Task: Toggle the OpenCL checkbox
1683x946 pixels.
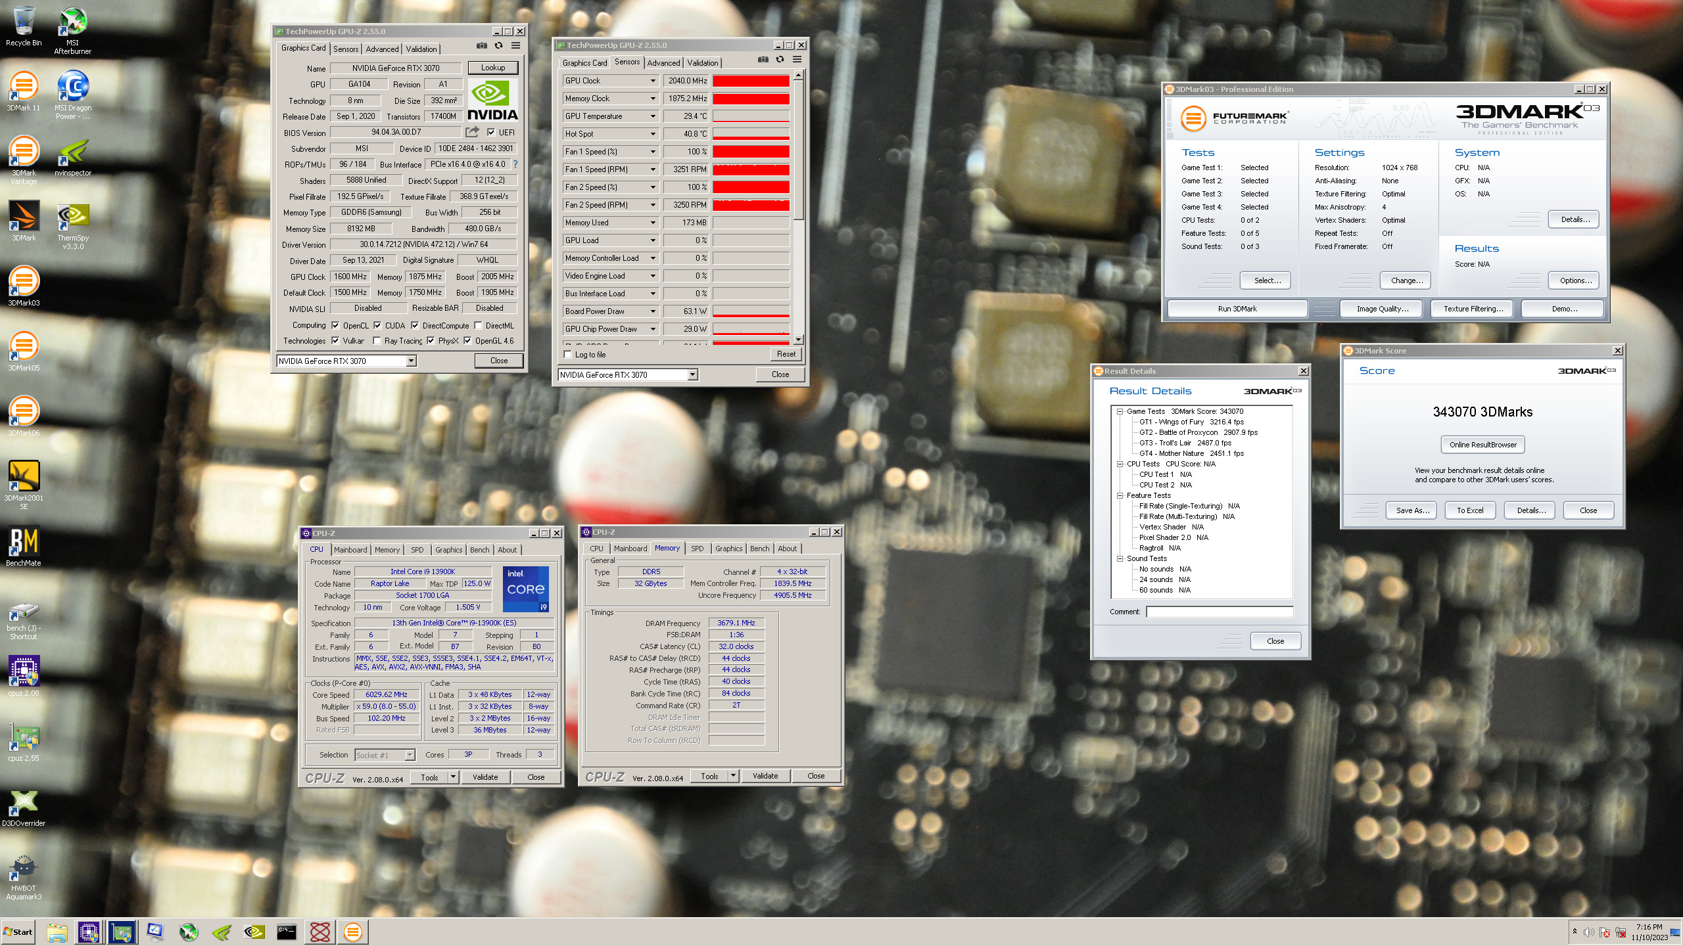Action: tap(335, 325)
